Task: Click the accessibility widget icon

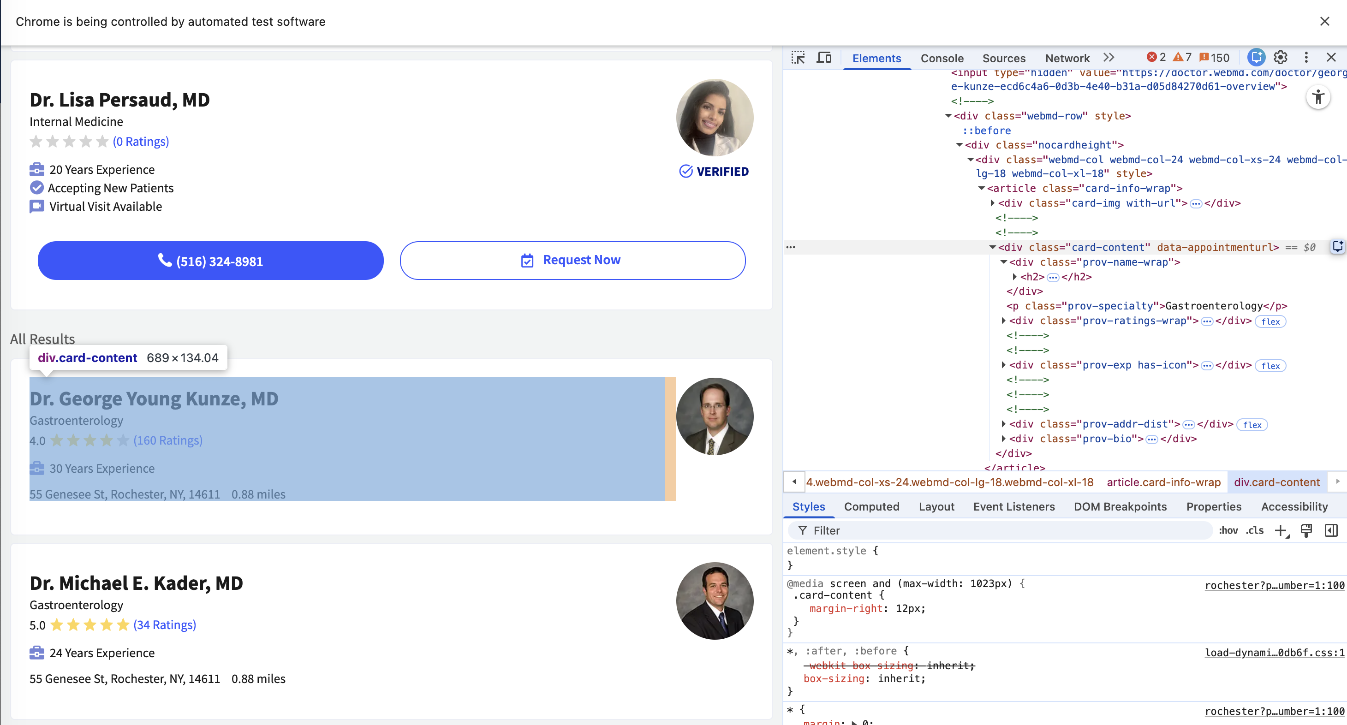Action: pos(1318,97)
